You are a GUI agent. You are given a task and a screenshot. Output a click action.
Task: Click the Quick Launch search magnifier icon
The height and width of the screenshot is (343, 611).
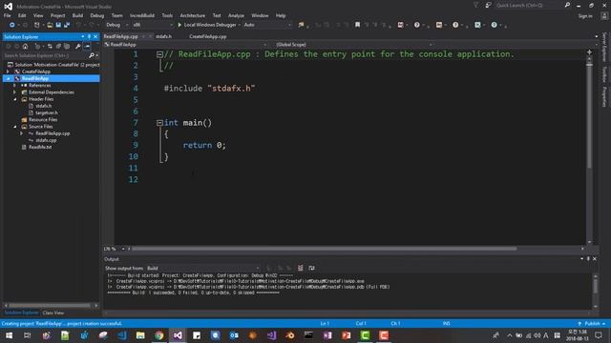coord(567,5)
